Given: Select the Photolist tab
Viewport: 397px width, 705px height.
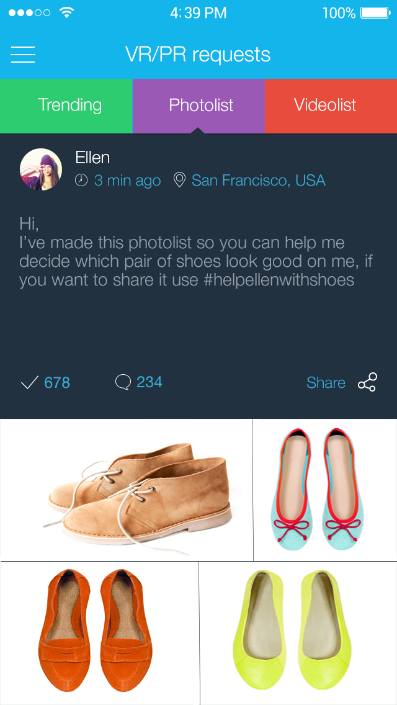Looking at the screenshot, I should [x=201, y=106].
